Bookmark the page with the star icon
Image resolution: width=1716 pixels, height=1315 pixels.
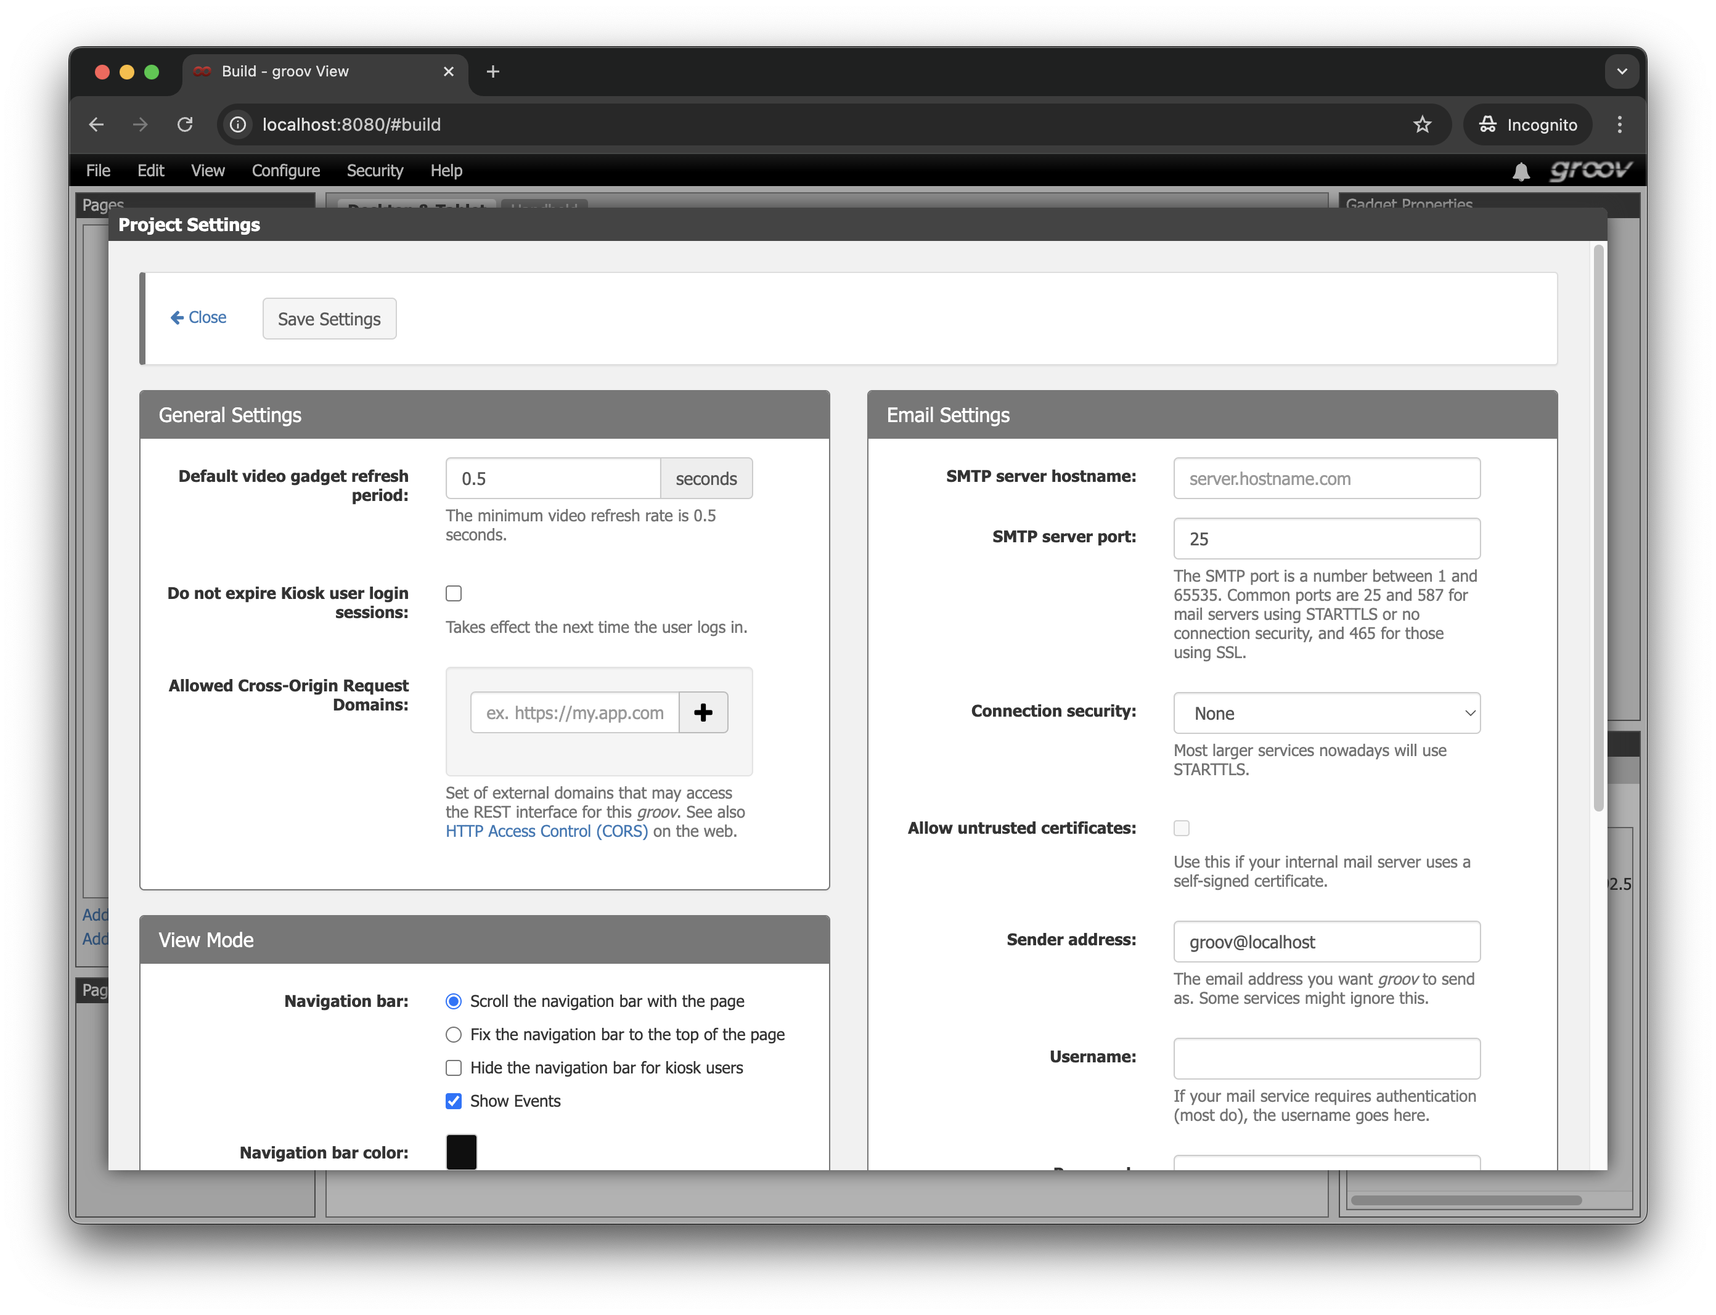coord(1421,124)
